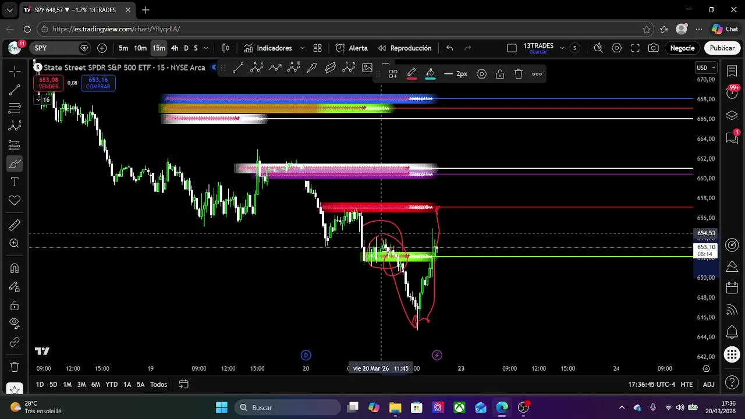This screenshot has width=745, height=419.
Task: Hide all drawings with eye icon
Action: click(x=15, y=324)
